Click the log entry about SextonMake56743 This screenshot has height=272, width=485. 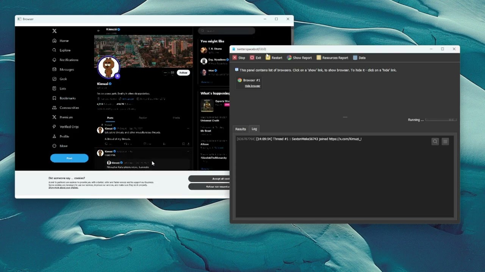click(x=299, y=139)
